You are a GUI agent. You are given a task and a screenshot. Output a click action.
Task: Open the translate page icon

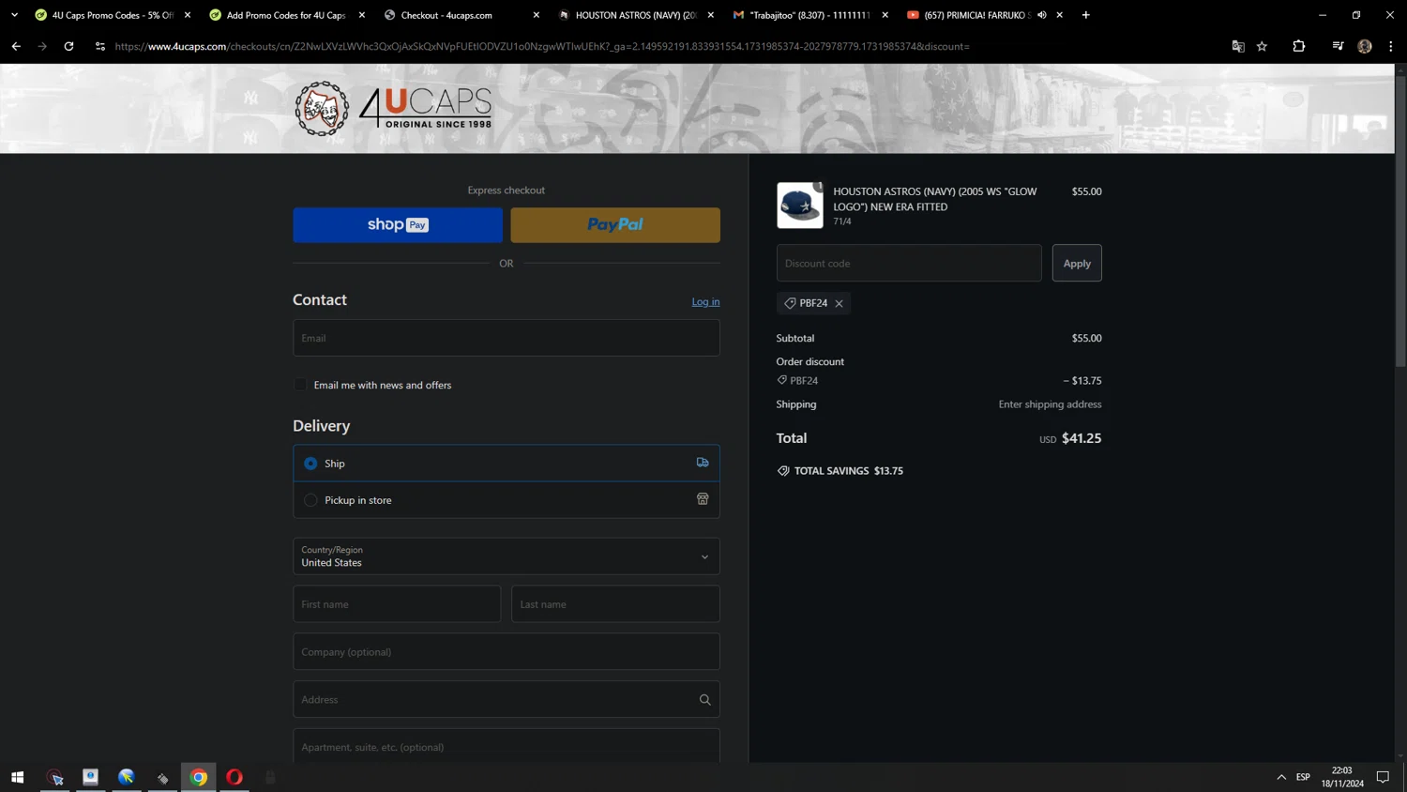point(1237,46)
